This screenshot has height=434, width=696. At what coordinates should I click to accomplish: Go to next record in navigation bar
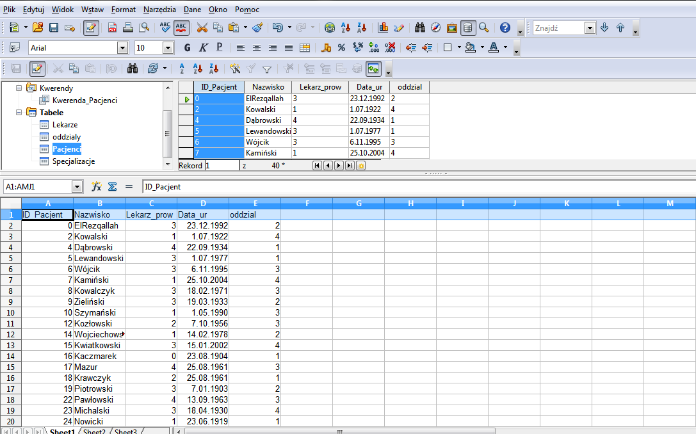click(x=339, y=166)
